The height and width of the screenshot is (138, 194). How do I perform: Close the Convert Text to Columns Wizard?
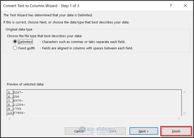185,6
